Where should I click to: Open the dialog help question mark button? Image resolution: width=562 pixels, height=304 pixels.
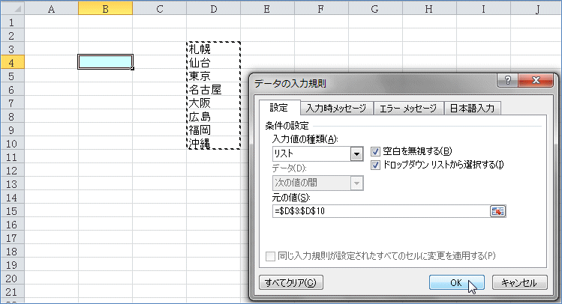click(507, 80)
